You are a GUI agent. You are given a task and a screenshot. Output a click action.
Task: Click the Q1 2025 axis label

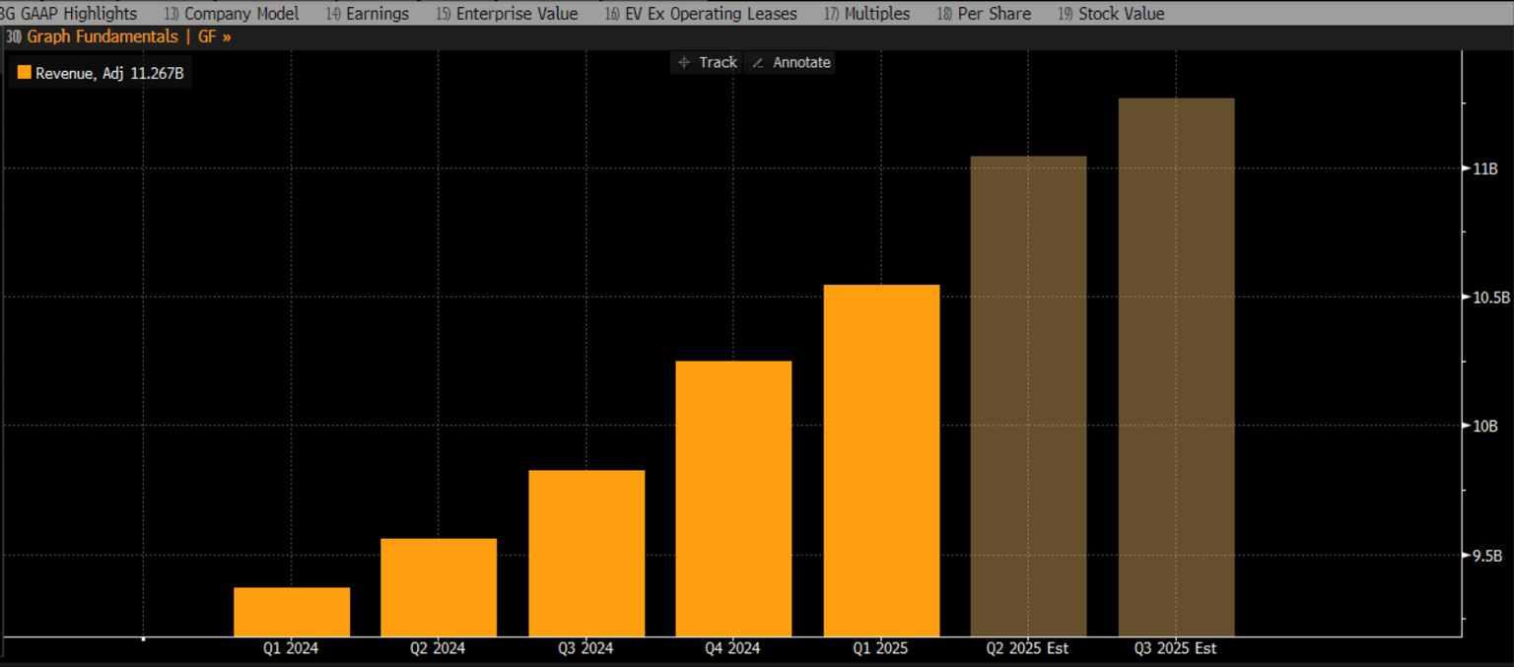(880, 648)
